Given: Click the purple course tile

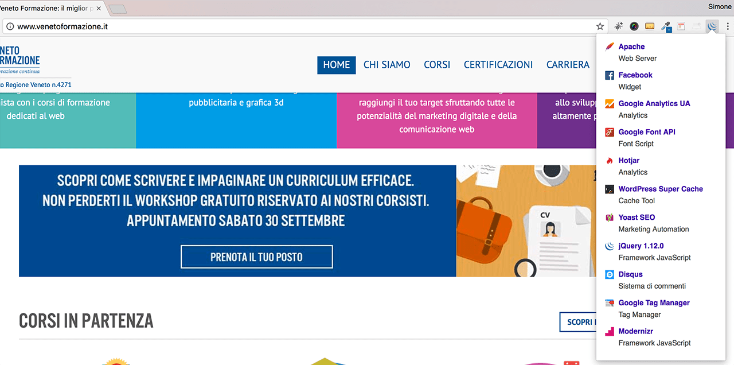Looking at the screenshot, I should pos(567,119).
